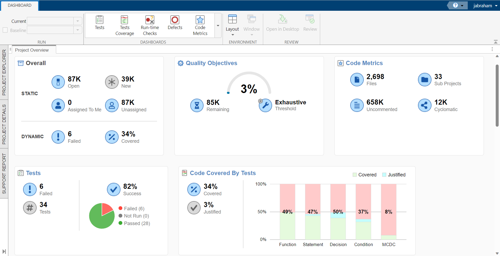Open the Tests dashboard

99,23
